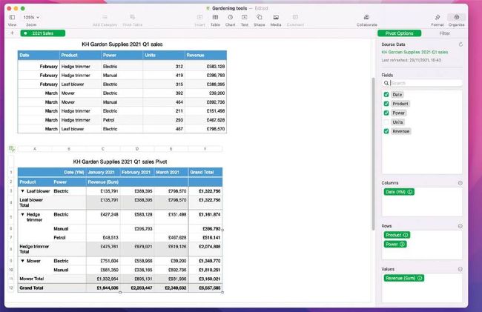The width and height of the screenshot is (482, 312).
Task: Enable the Units field checkbox
Action: (386, 122)
